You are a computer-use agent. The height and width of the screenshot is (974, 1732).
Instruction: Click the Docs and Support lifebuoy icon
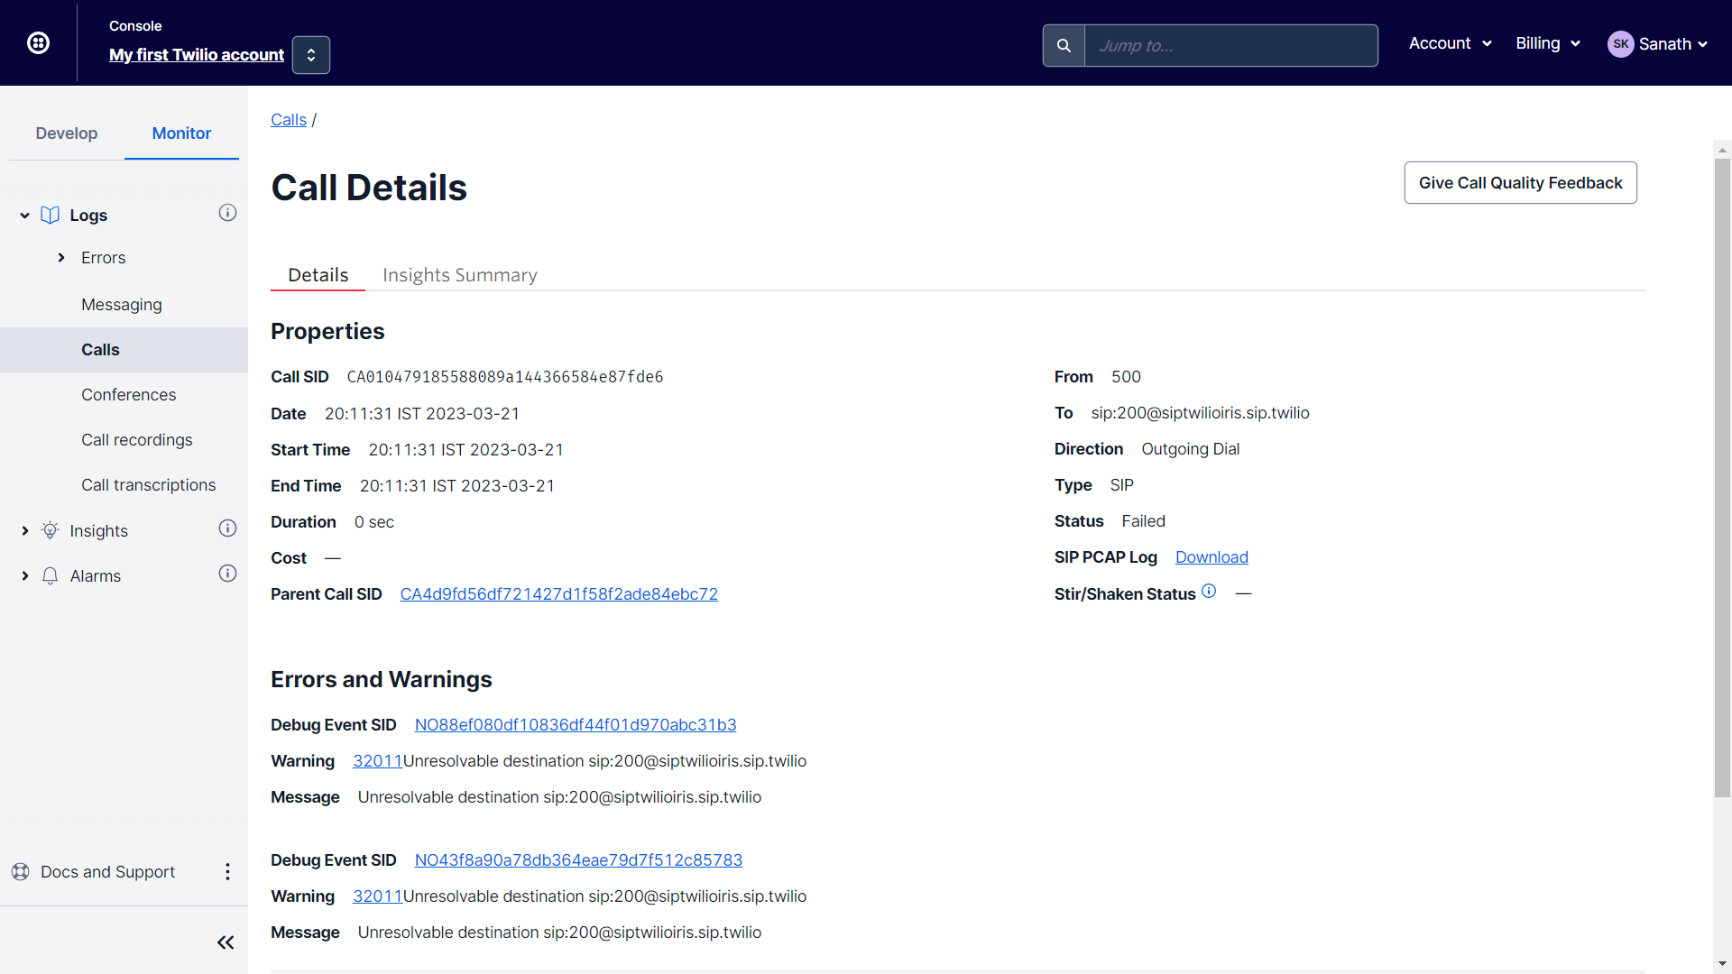pos(20,872)
